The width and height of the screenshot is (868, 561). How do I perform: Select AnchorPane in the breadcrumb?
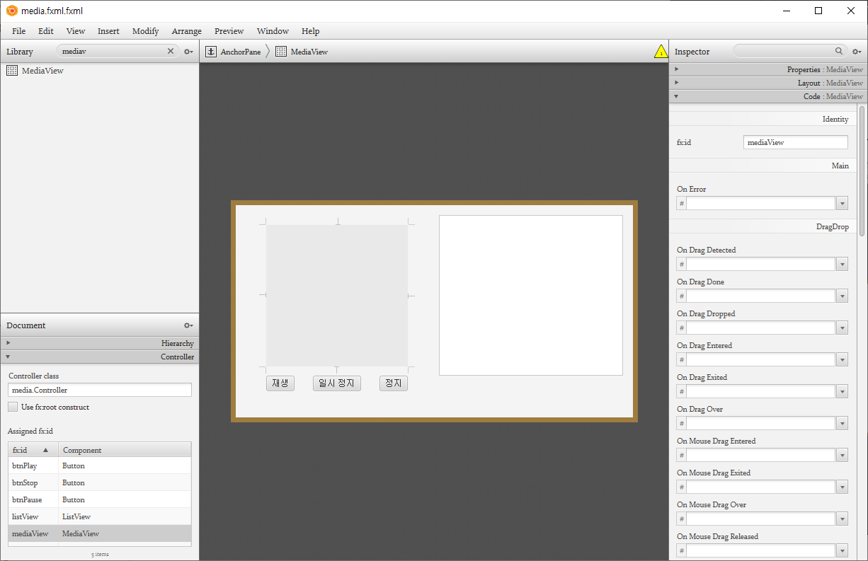[241, 52]
